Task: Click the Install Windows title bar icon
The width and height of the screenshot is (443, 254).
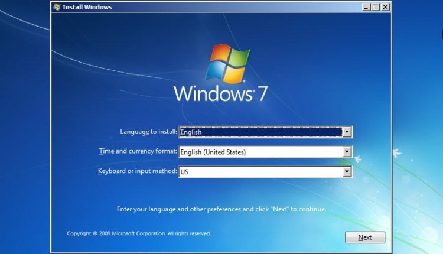Action: (57, 7)
